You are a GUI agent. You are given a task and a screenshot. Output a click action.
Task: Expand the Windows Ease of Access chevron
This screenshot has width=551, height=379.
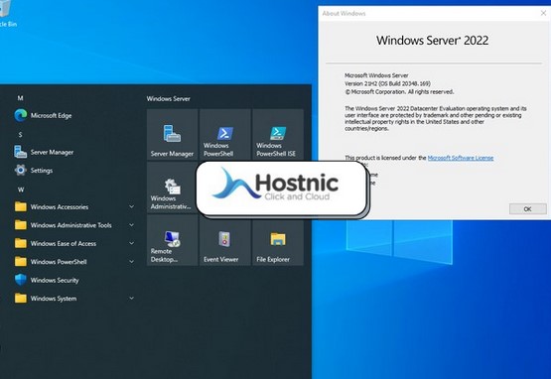tap(131, 243)
